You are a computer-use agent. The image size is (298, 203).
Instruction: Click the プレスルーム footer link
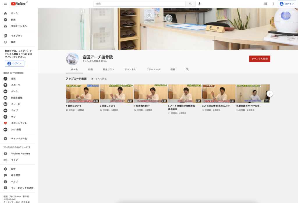15,197
